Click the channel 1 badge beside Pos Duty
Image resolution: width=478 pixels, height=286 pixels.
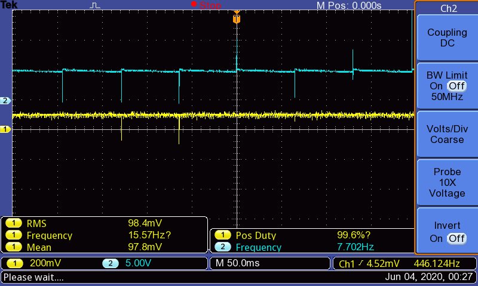point(222,235)
